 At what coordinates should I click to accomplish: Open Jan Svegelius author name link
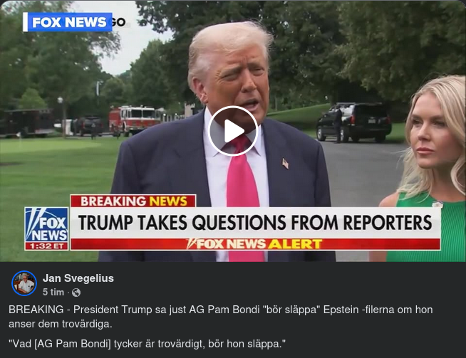coord(78,278)
